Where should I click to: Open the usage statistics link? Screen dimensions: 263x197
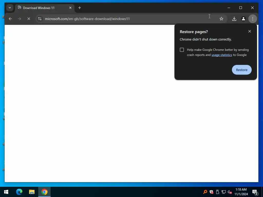[x=222, y=55]
